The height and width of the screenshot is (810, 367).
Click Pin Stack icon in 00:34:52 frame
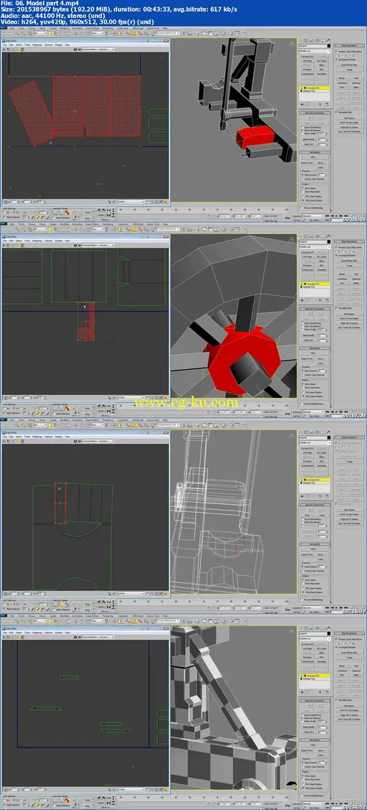tap(302, 692)
